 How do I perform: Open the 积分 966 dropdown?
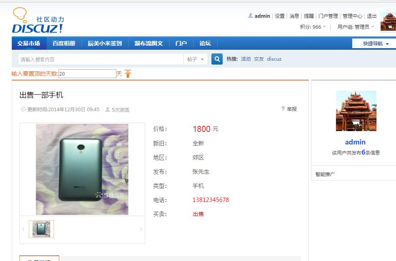click(x=314, y=27)
